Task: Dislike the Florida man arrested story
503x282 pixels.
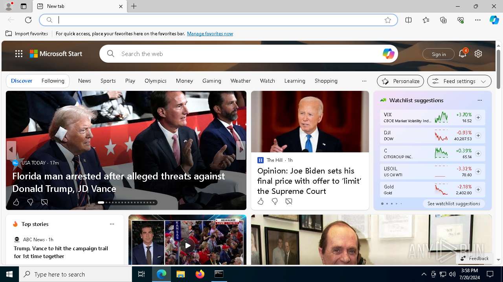Action: [x=30, y=202]
